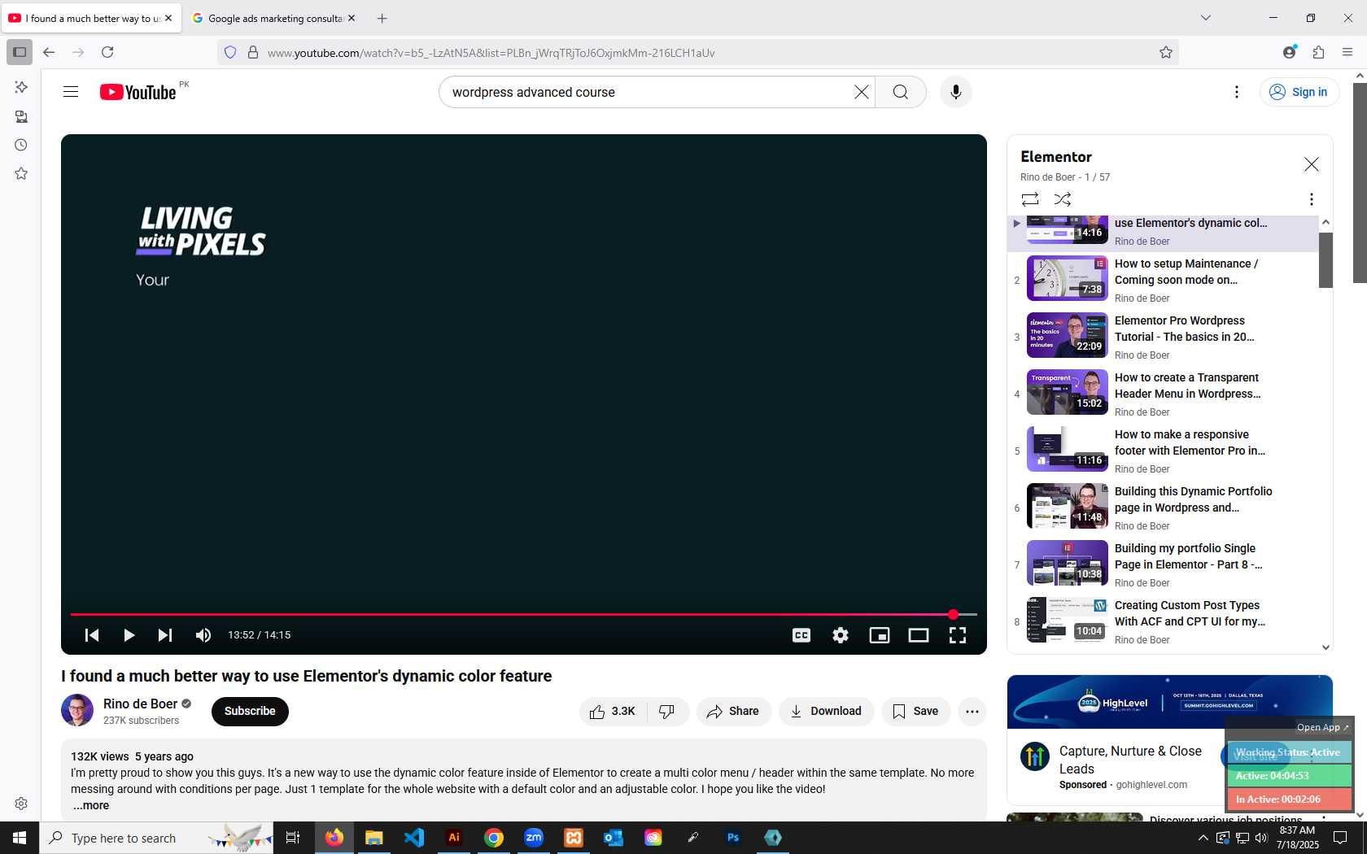
Task: Open 'Building this Dynamic Portfolio page' thumbnail
Action: (x=1068, y=506)
